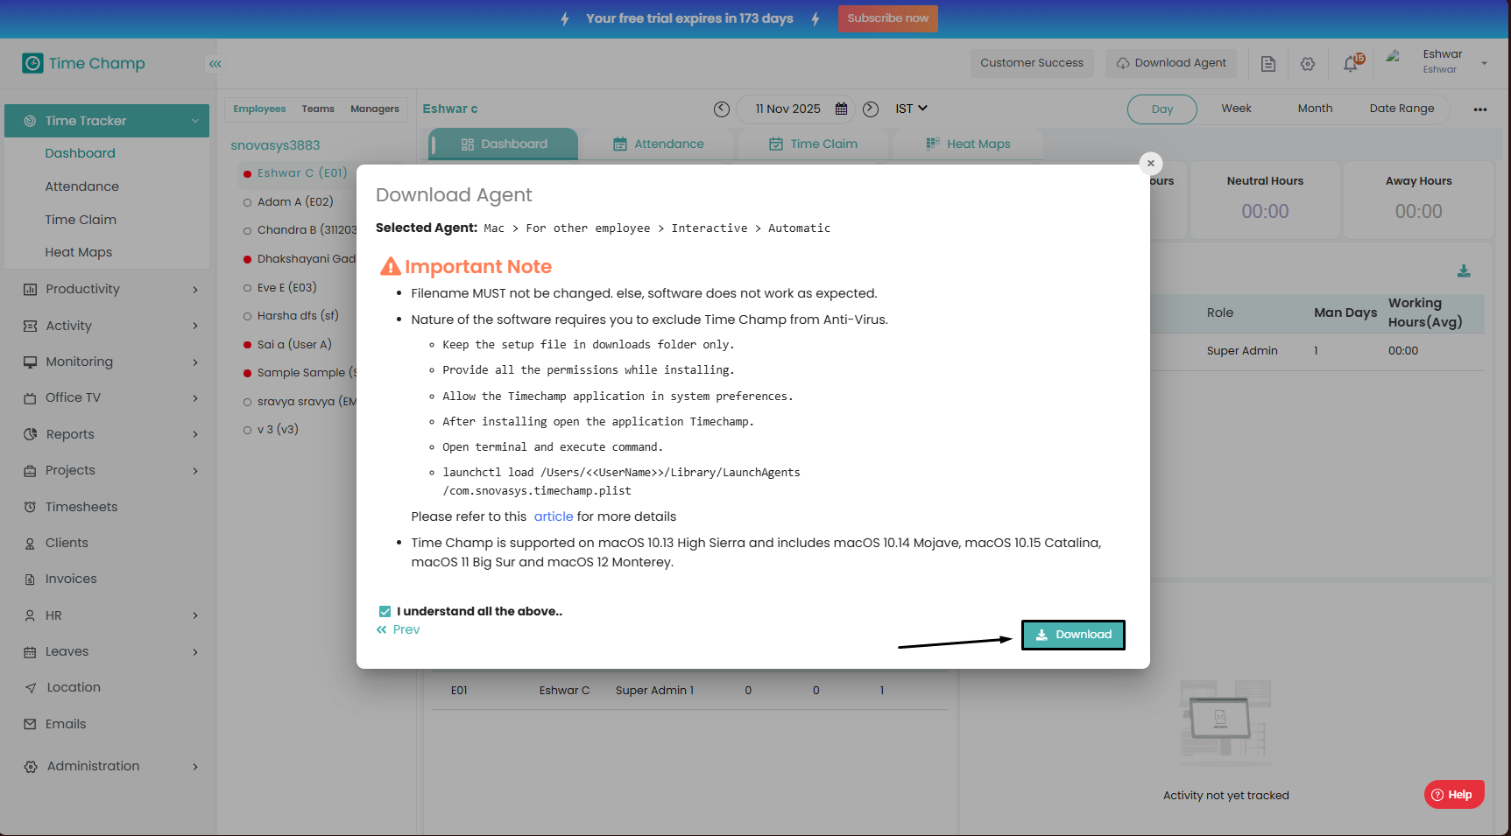Switch employee list to Employees filter
This screenshot has width=1511, height=836.
(259, 109)
